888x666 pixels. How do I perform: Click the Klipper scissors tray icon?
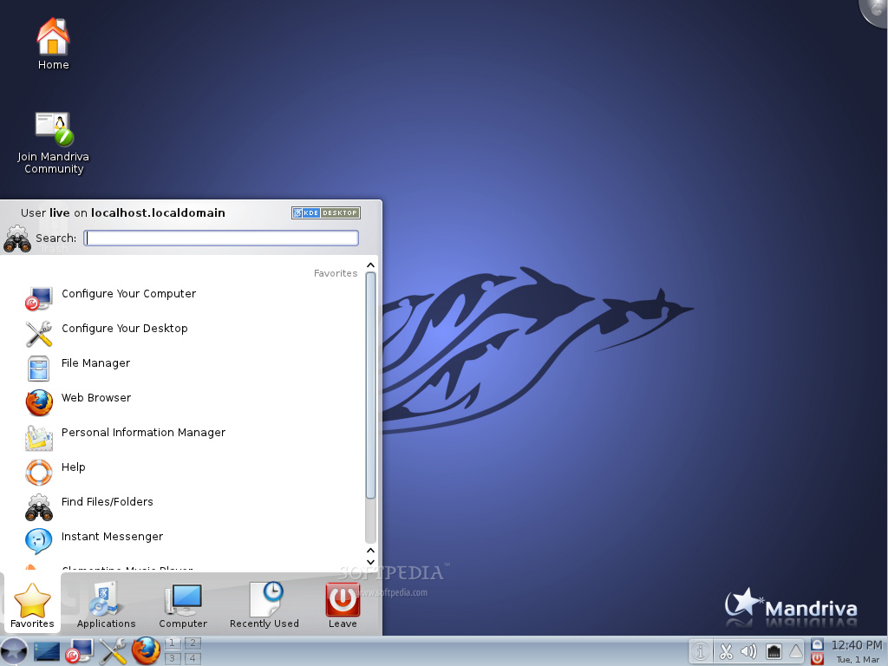click(x=726, y=651)
